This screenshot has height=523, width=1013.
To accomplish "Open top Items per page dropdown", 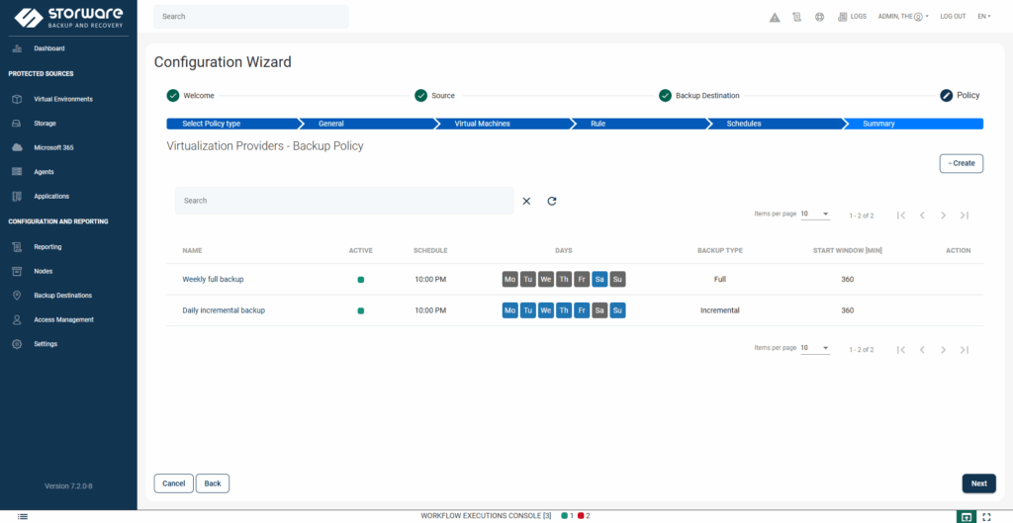I will coord(815,215).
